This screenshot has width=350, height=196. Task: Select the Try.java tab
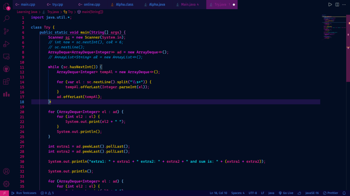pos(220,4)
